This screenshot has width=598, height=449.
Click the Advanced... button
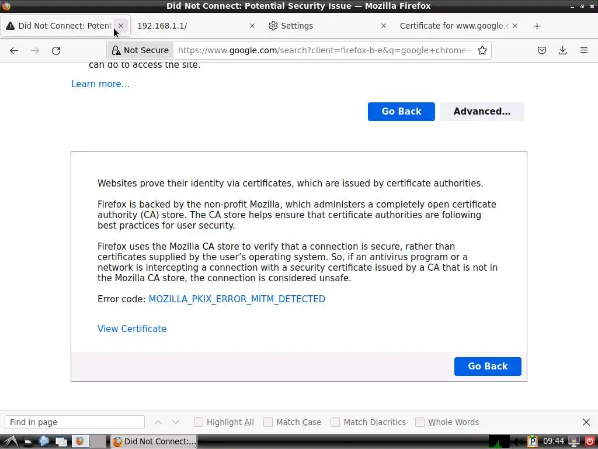482,112
